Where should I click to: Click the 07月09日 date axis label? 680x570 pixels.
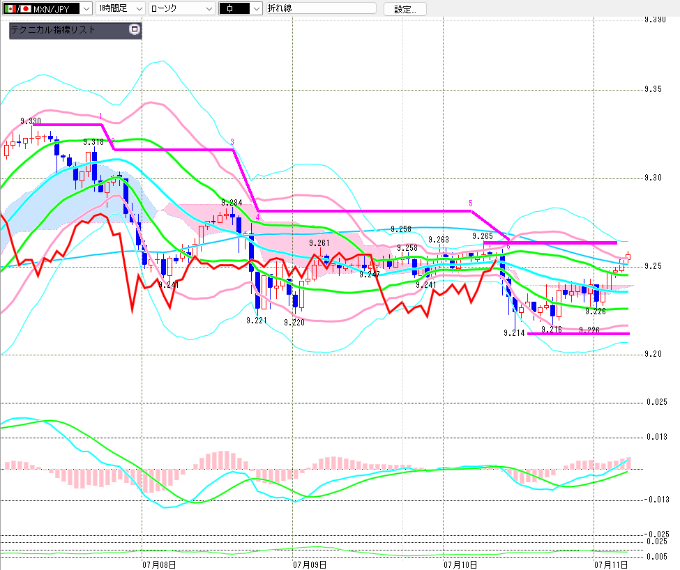pyautogui.click(x=310, y=564)
